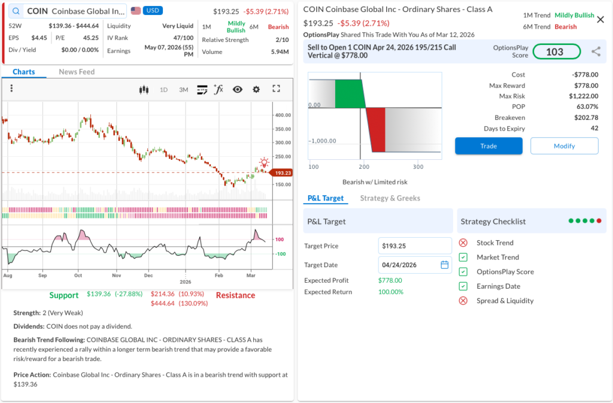613x403 pixels.
Task: Toggle chart visibility eye icon
Action: click(238, 89)
